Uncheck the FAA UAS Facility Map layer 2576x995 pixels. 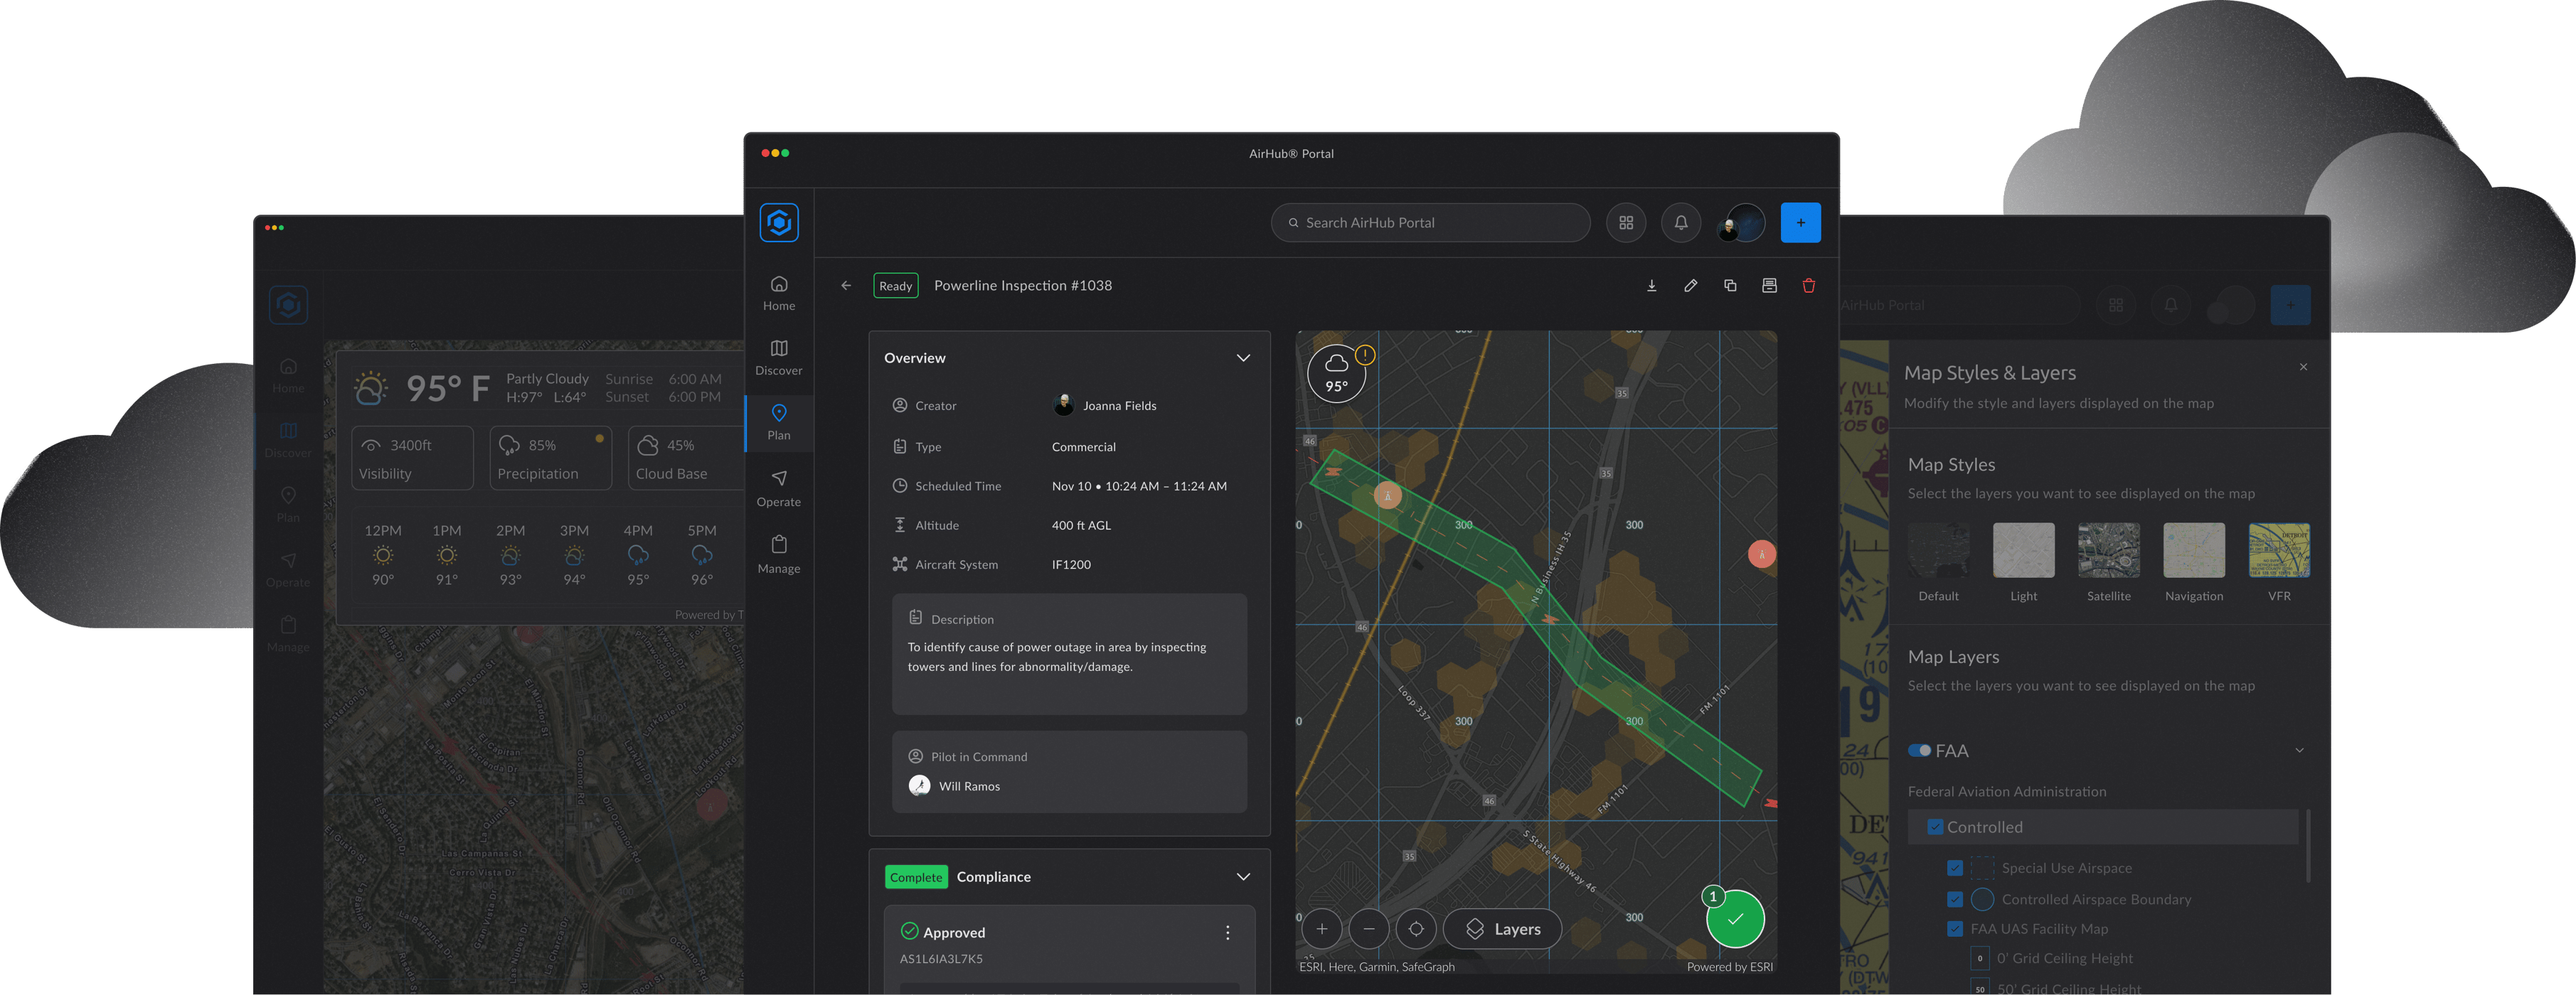pos(1955,928)
